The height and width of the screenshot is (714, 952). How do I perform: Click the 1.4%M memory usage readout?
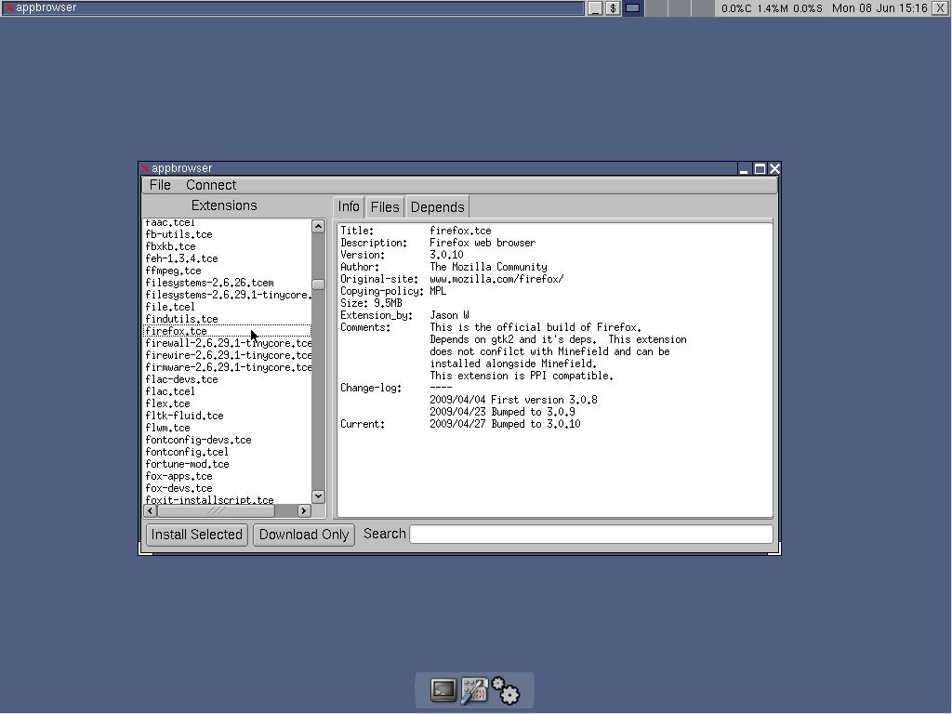[773, 8]
